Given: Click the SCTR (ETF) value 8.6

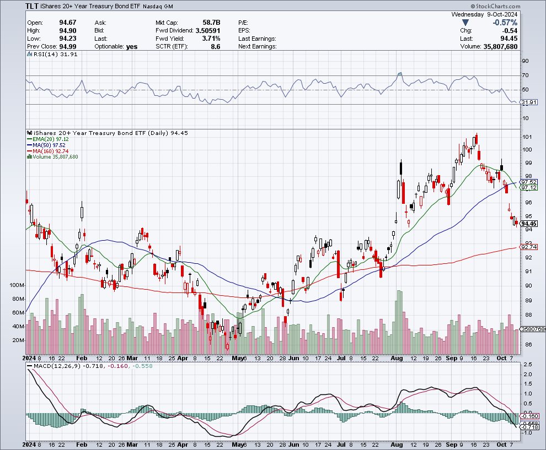Looking at the screenshot, I should [x=216, y=46].
